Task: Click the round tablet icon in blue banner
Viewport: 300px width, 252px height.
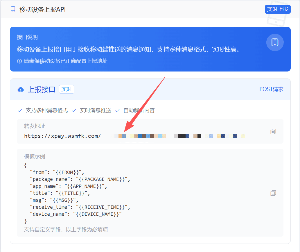Action: coord(275,42)
